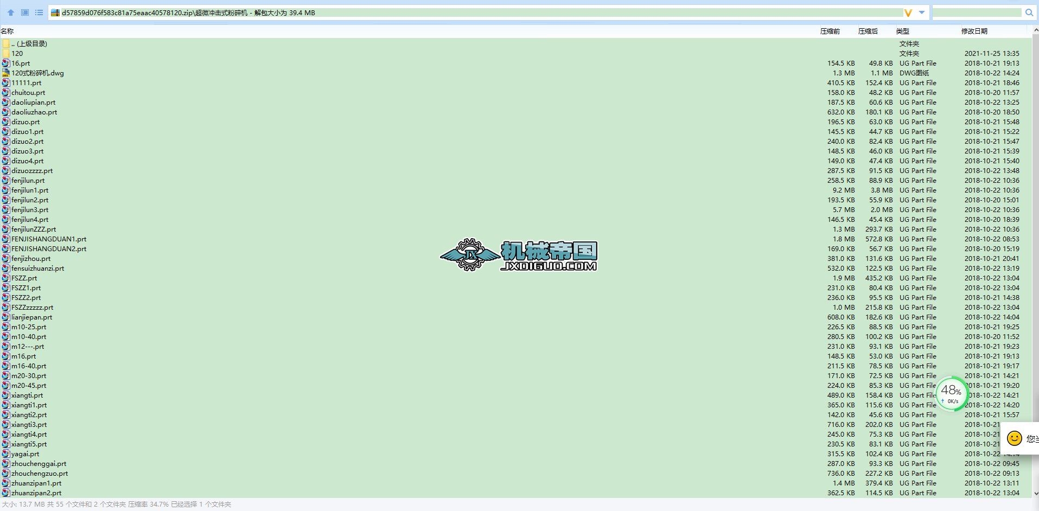1039x511 pixels.
Task: Sort by the 名称 column header
Action: [7, 31]
